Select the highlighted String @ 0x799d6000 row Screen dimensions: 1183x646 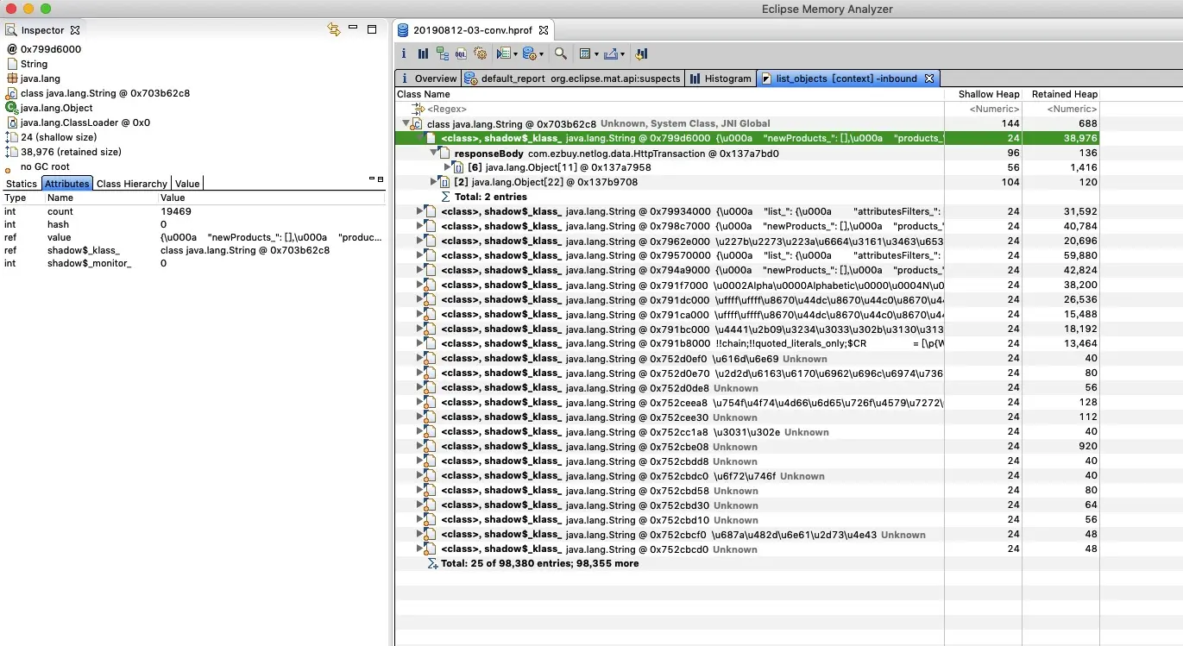click(x=748, y=138)
